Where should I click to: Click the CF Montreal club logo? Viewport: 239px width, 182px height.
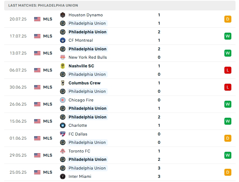click(63, 40)
